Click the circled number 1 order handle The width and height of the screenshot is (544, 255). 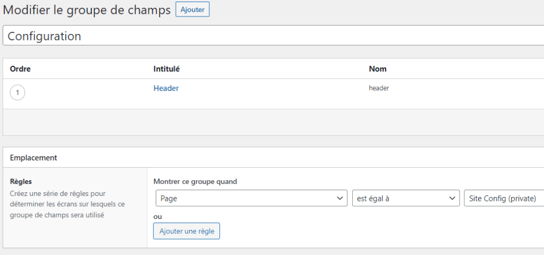18,93
